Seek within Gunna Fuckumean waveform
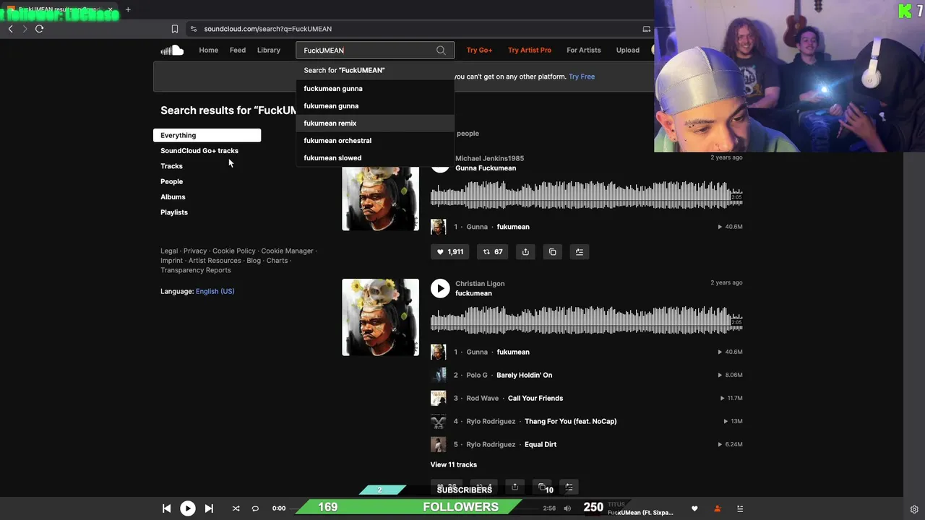 (x=587, y=195)
